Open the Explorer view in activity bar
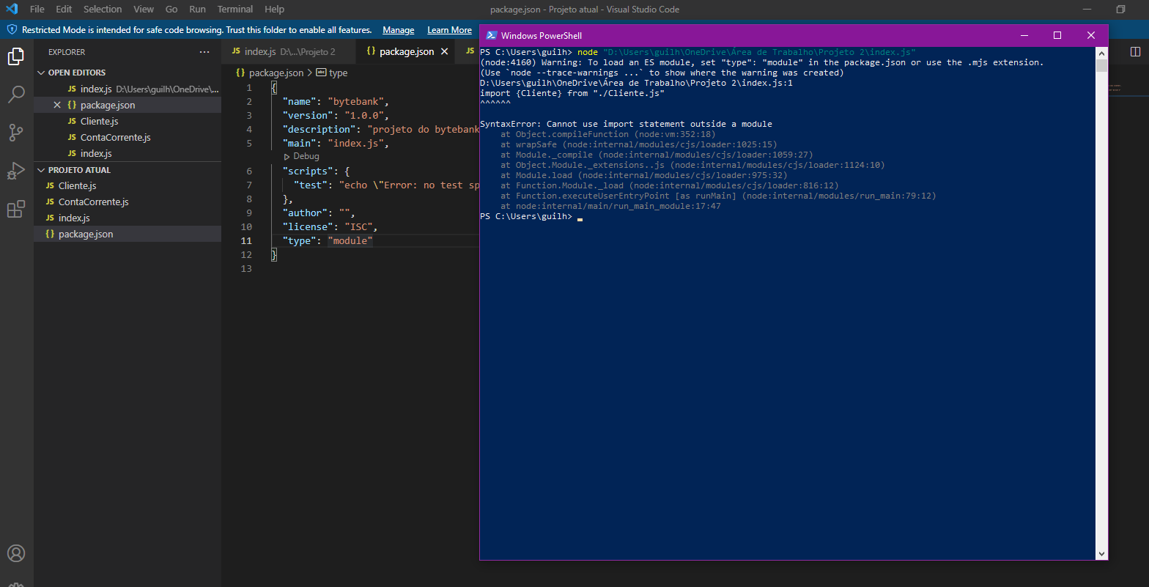The height and width of the screenshot is (587, 1149). click(16, 56)
